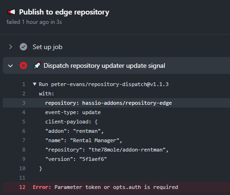The image size is (230, 195).
Task: Select log line number 1
Action: coord(24,84)
